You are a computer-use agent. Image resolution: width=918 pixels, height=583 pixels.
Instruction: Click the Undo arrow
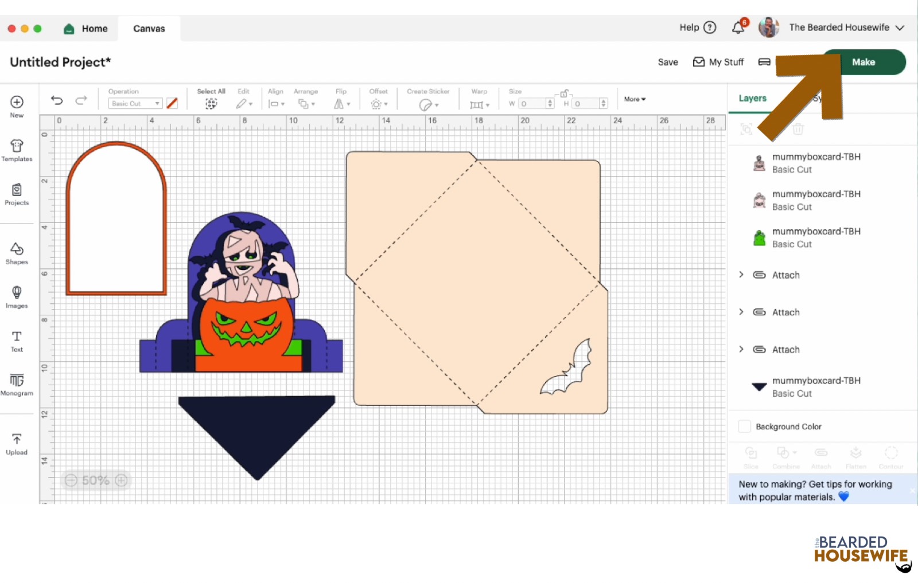tap(57, 100)
